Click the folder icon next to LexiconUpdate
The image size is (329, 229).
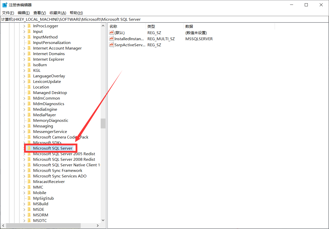coord(29,81)
